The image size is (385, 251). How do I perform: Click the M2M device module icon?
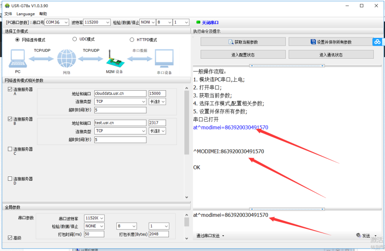click(x=114, y=59)
